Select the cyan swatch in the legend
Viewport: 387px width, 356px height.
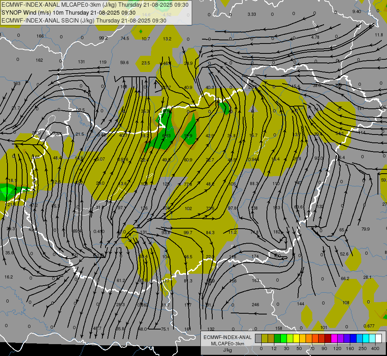(x=366, y=338)
